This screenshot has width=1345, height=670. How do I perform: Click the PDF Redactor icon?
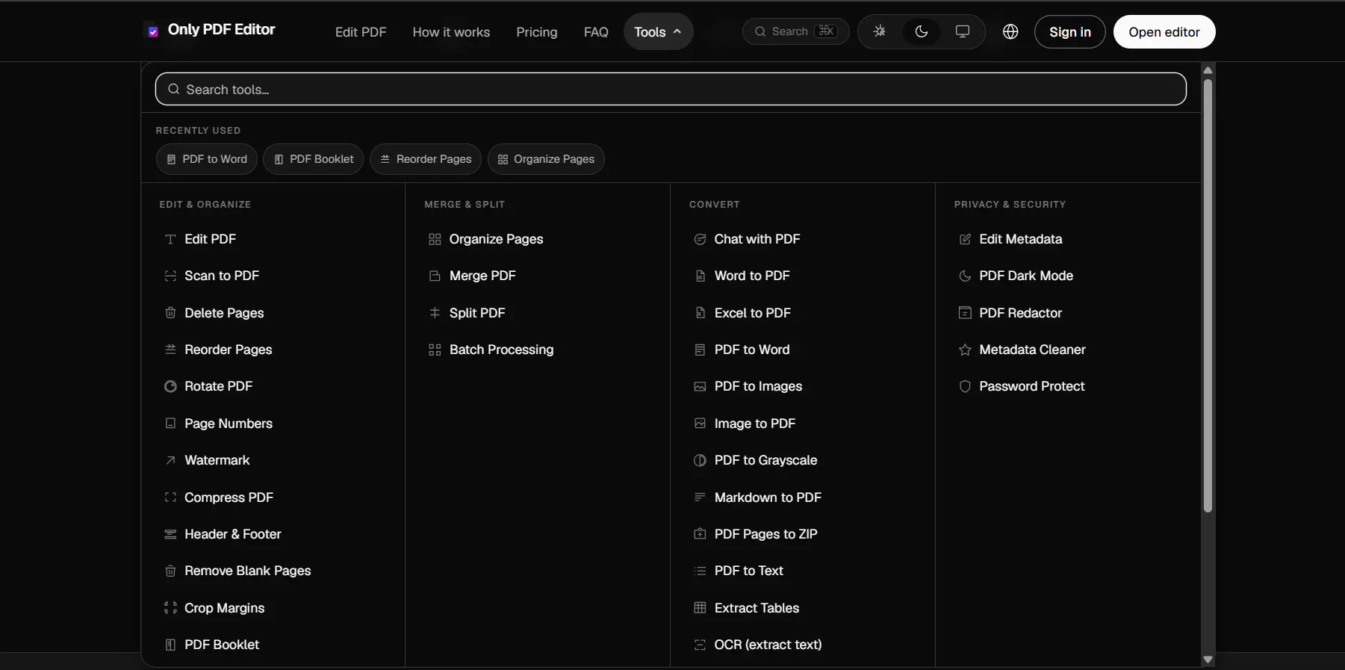965,313
